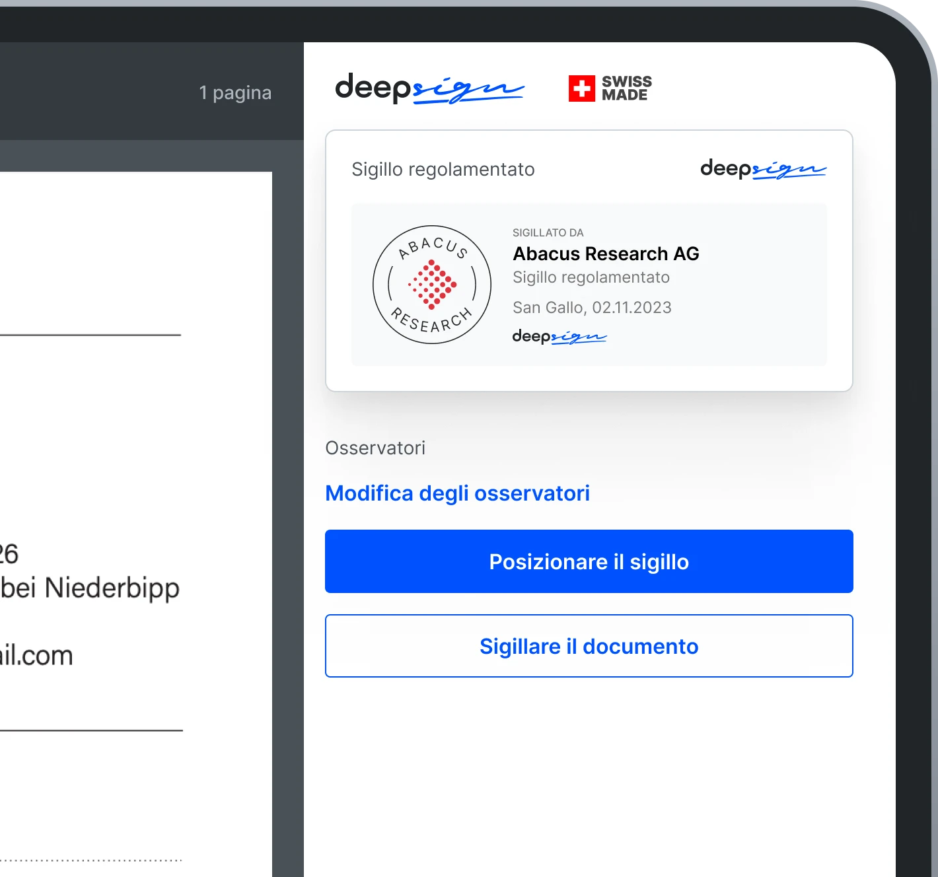938x877 pixels.
Task: Click the DeepSign logo in the header
Action: (429, 88)
